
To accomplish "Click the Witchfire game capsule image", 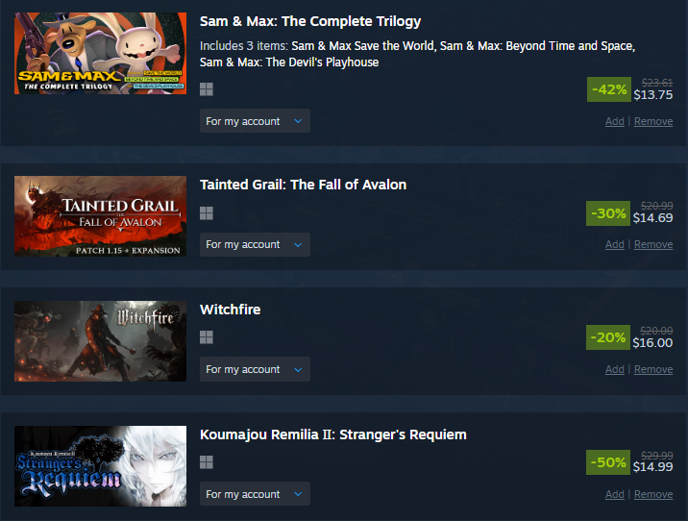I will point(101,341).
